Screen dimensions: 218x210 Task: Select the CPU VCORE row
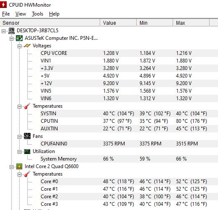[129, 53]
